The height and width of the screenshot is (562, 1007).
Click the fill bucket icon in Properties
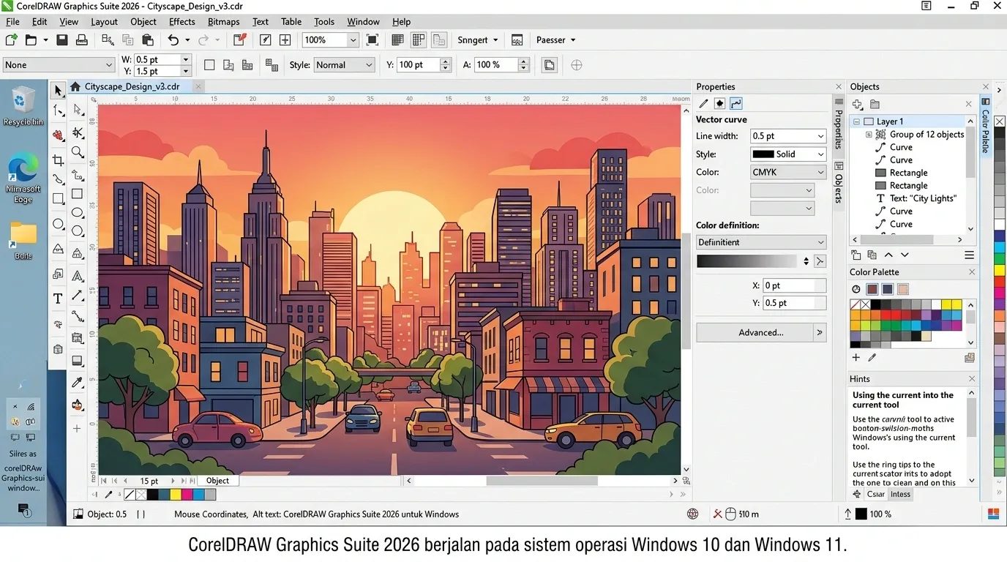click(x=719, y=104)
